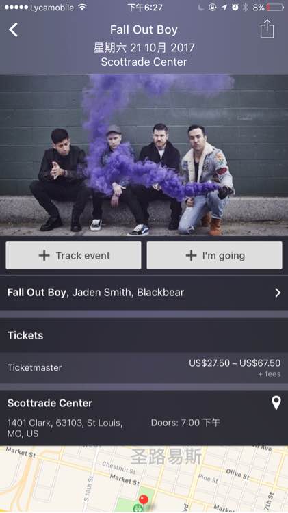This screenshot has width=288, height=513.
Task: Tap the back arrow icon
Action: pos(14,30)
